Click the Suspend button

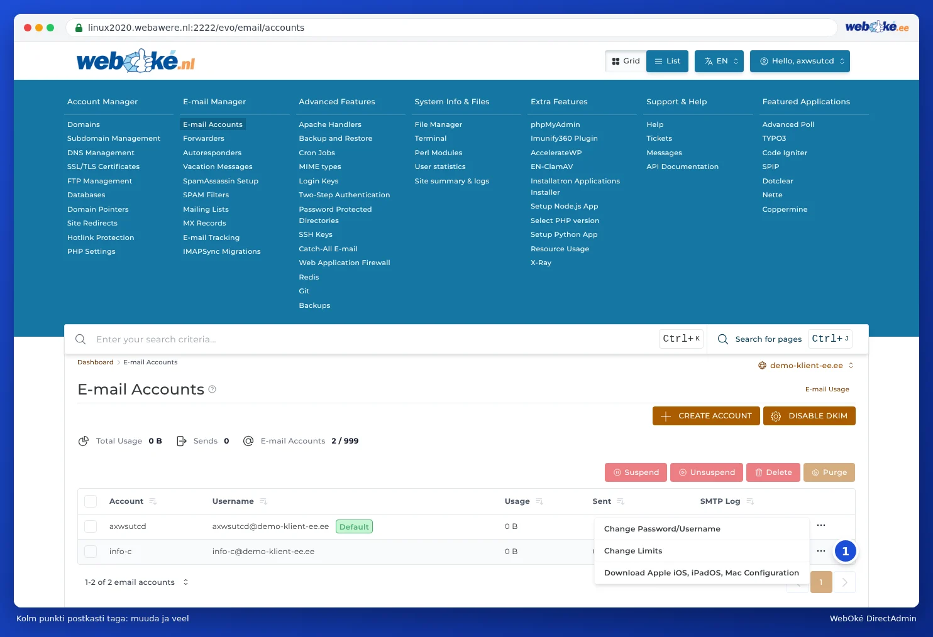click(636, 472)
